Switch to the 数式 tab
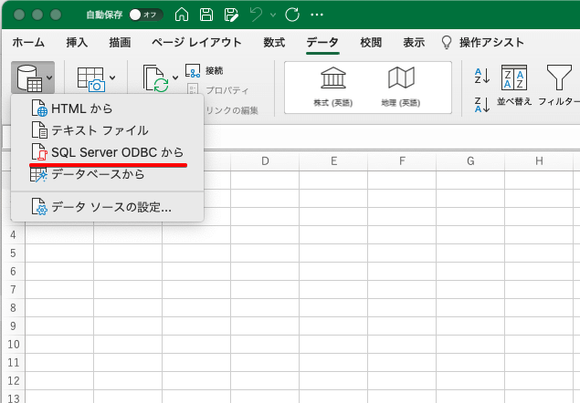Image resolution: width=580 pixels, height=403 pixels. 274,43
